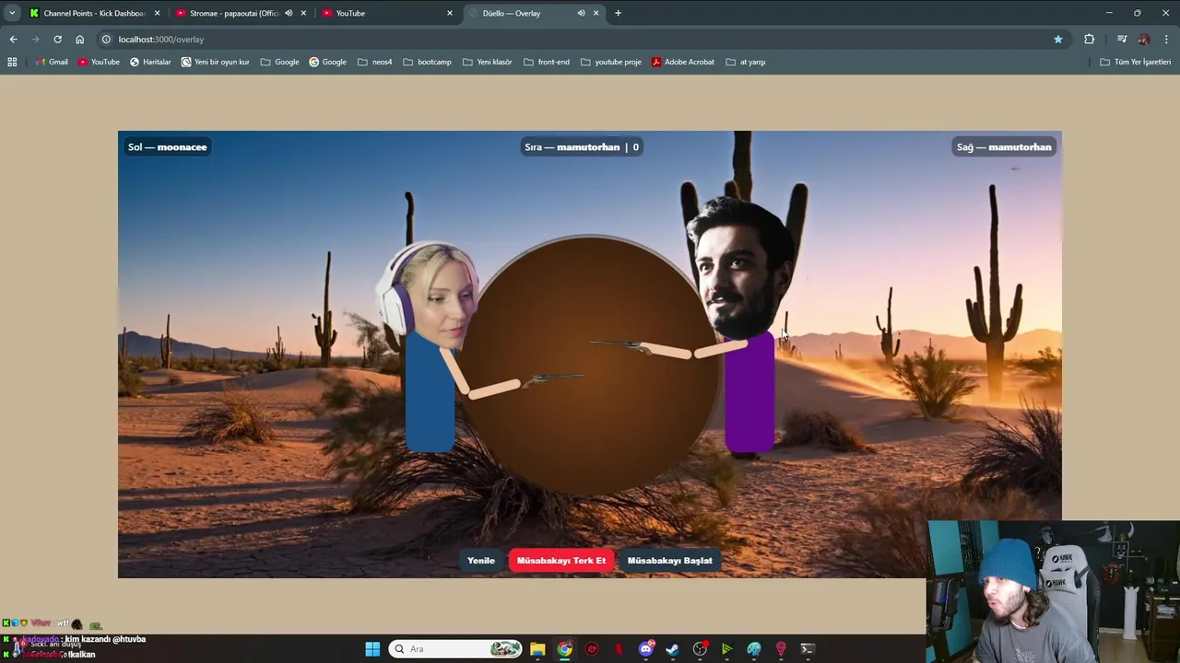
Task: Expand the Yeni klasör bookmark folder
Action: pyautogui.click(x=488, y=62)
